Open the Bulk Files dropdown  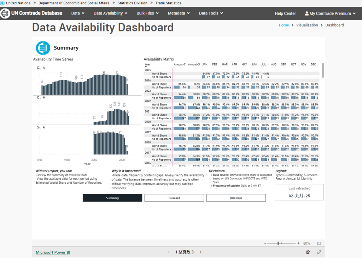click(147, 13)
